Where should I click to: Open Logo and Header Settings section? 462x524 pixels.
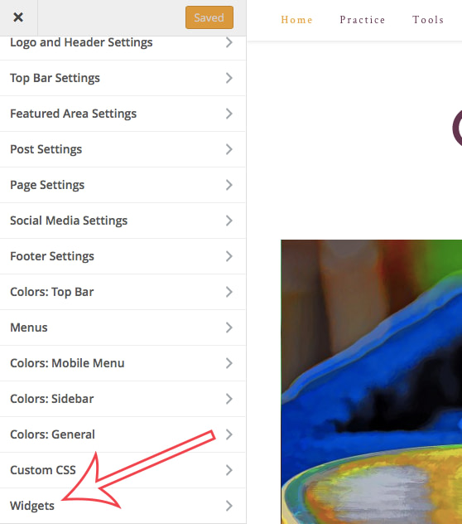click(x=123, y=43)
